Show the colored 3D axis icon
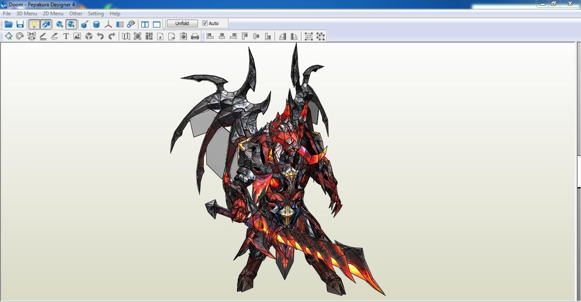 click(108, 24)
